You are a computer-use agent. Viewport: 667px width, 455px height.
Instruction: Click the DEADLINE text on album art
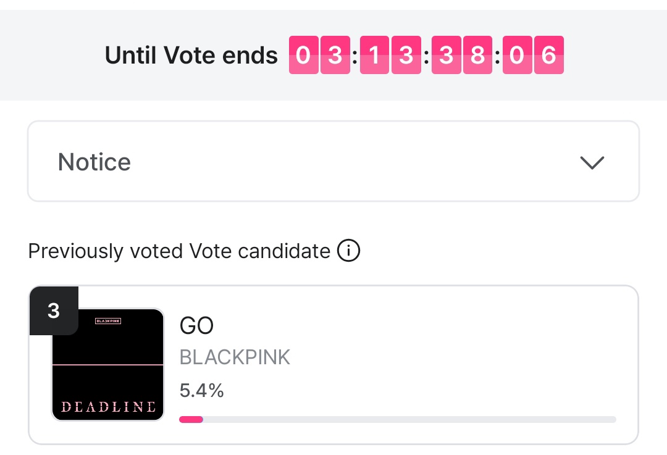pos(108,407)
